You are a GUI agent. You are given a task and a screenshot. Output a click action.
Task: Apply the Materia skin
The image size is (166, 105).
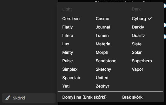(103, 44)
